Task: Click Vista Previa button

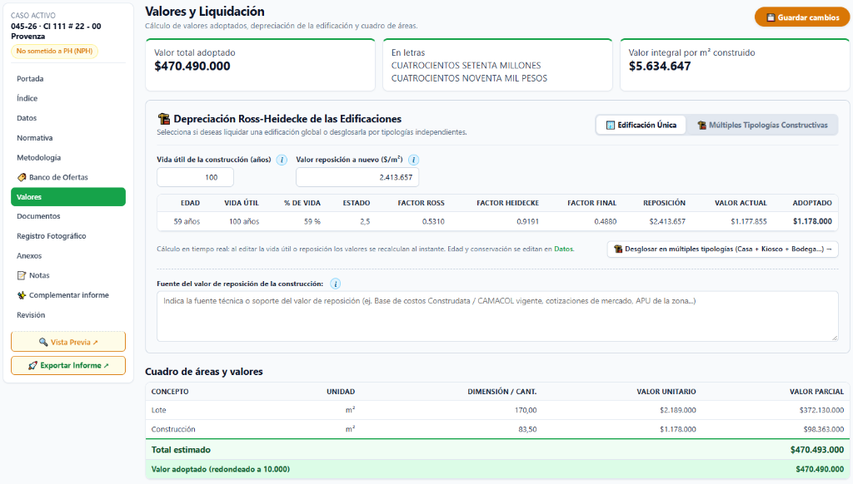Action: pyautogui.click(x=68, y=343)
